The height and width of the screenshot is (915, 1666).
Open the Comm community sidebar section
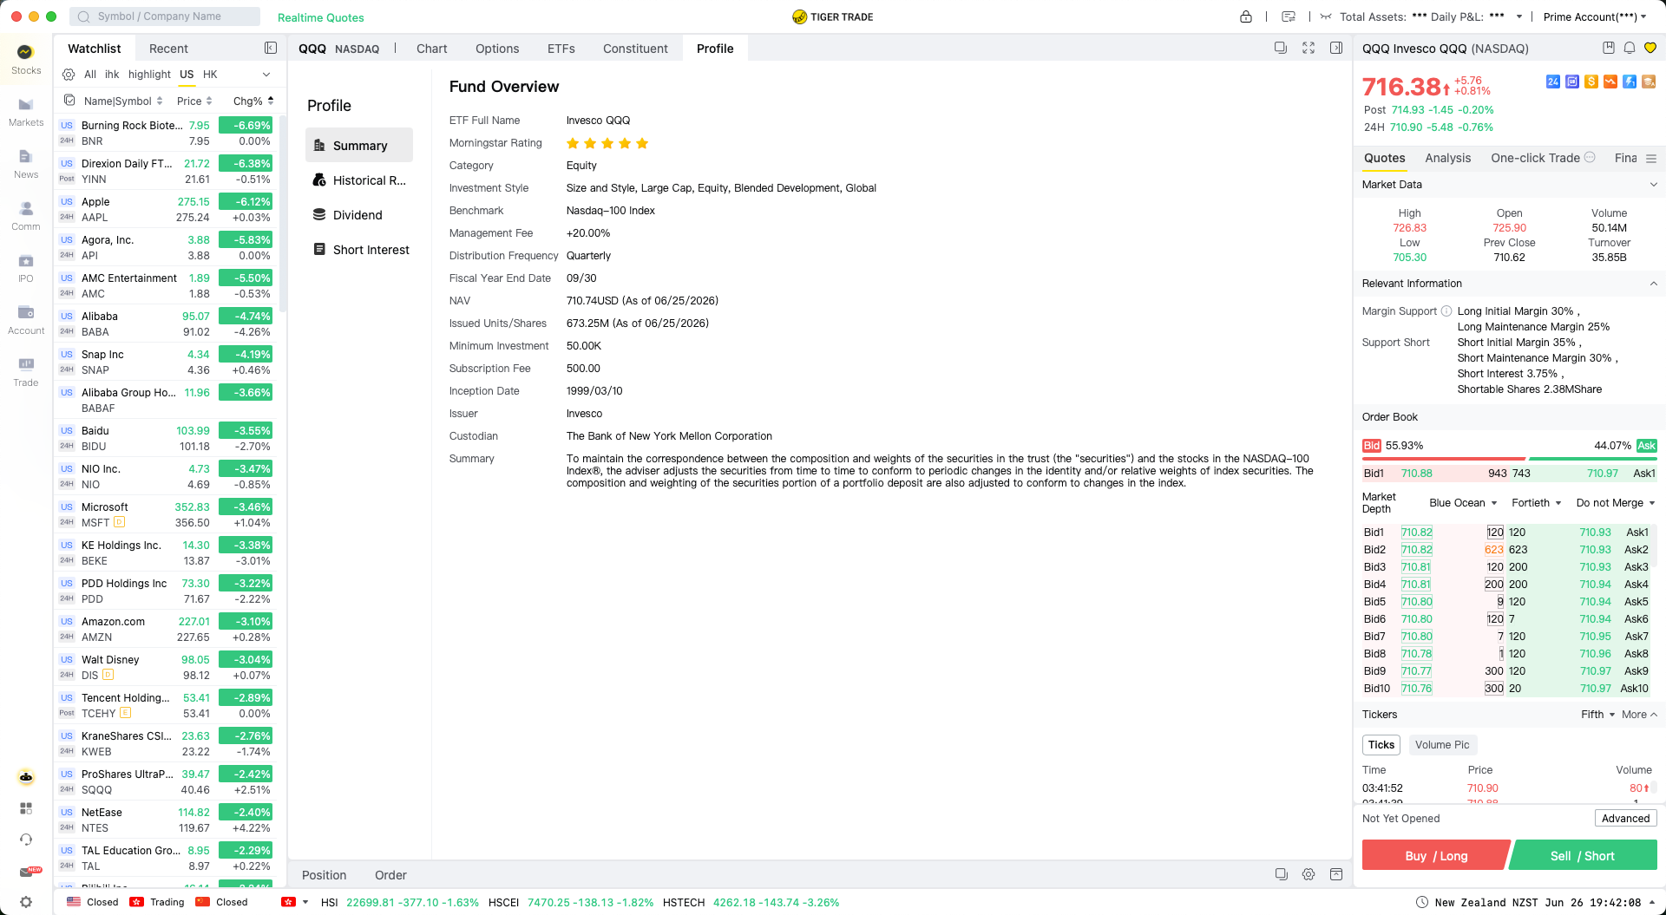(x=26, y=216)
